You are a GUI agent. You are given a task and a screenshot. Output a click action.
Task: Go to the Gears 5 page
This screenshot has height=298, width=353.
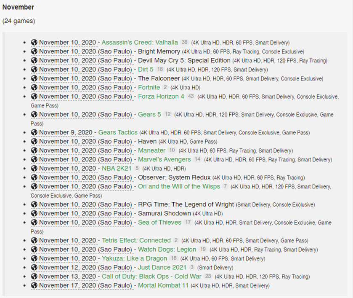coord(149,115)
